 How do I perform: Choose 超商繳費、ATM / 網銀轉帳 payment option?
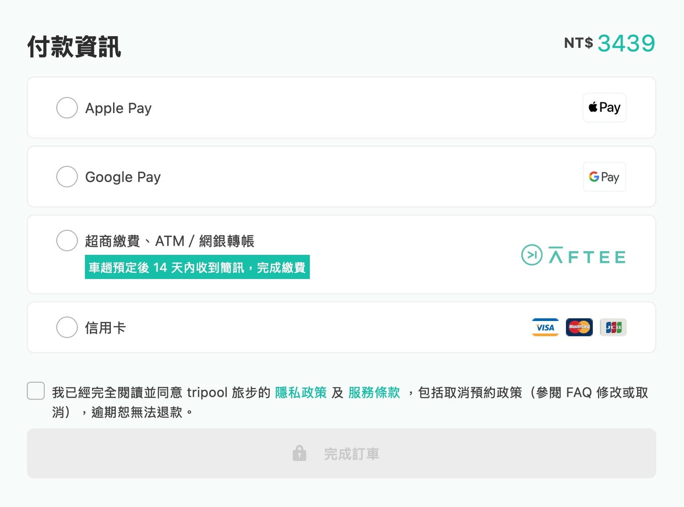point(67,240)
